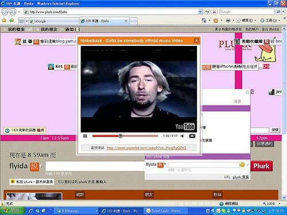Mute the video with speaker icon
Screen dimensions: 287x215
coord(183,136)
